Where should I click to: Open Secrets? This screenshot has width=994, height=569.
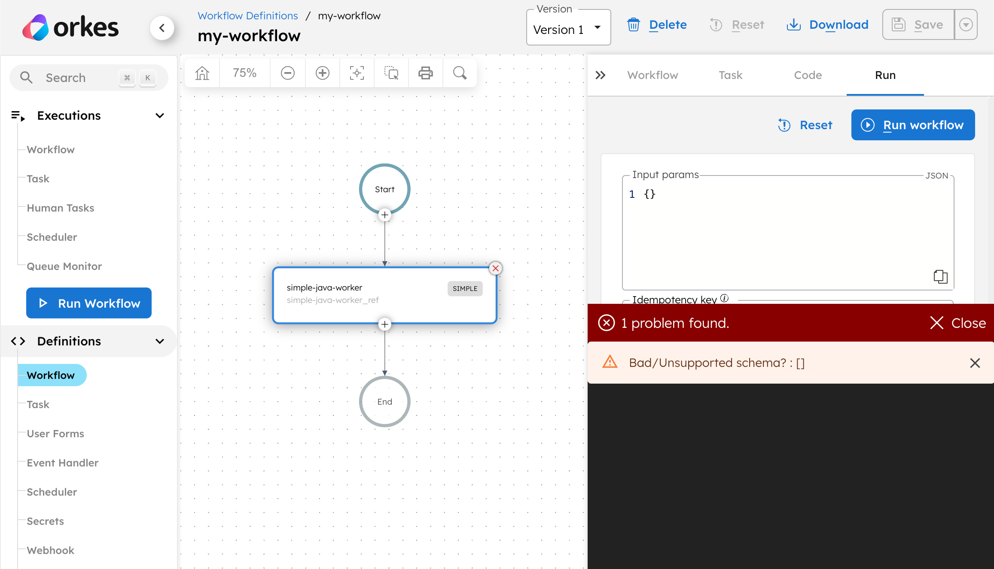click(x=46, y=521)
